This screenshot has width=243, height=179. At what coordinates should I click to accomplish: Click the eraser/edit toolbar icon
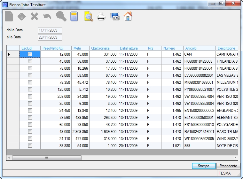(x=22, y=16)
